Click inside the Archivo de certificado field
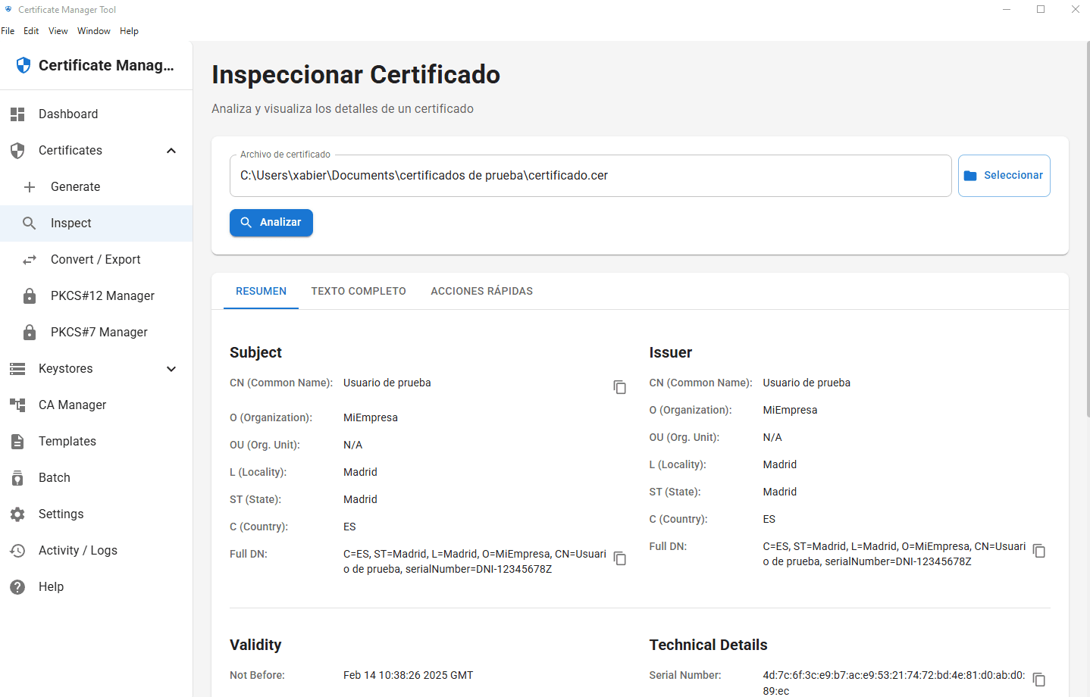The image size is (1090, 697). coord(531,175)
